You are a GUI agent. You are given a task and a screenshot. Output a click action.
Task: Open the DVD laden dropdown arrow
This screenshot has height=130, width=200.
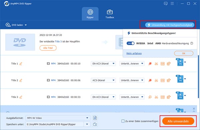pos(26,25)
